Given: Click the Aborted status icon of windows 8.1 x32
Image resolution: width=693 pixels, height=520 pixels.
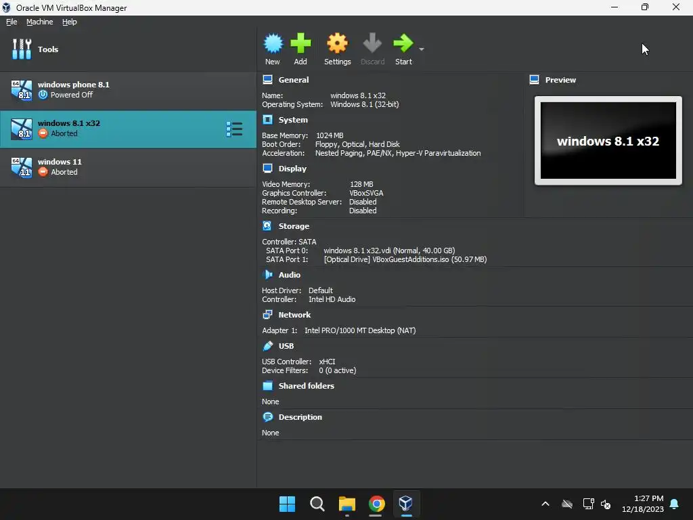Looking at the screenshot, I should pos(43,133).
